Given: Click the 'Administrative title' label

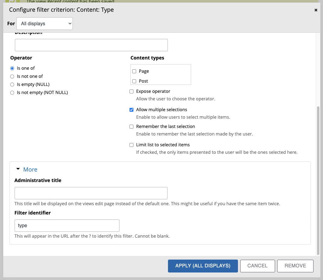Looking at the screenshot, I should click(38, 181).
